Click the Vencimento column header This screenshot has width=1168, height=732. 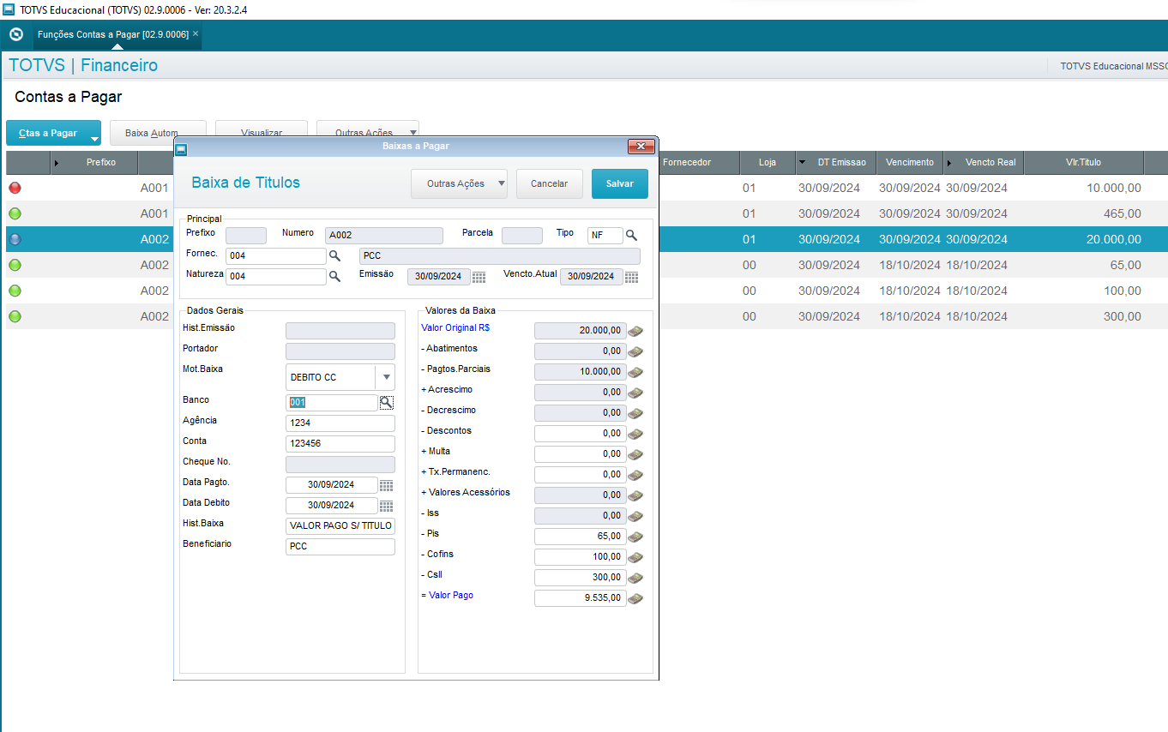click(x=910, y=162)
